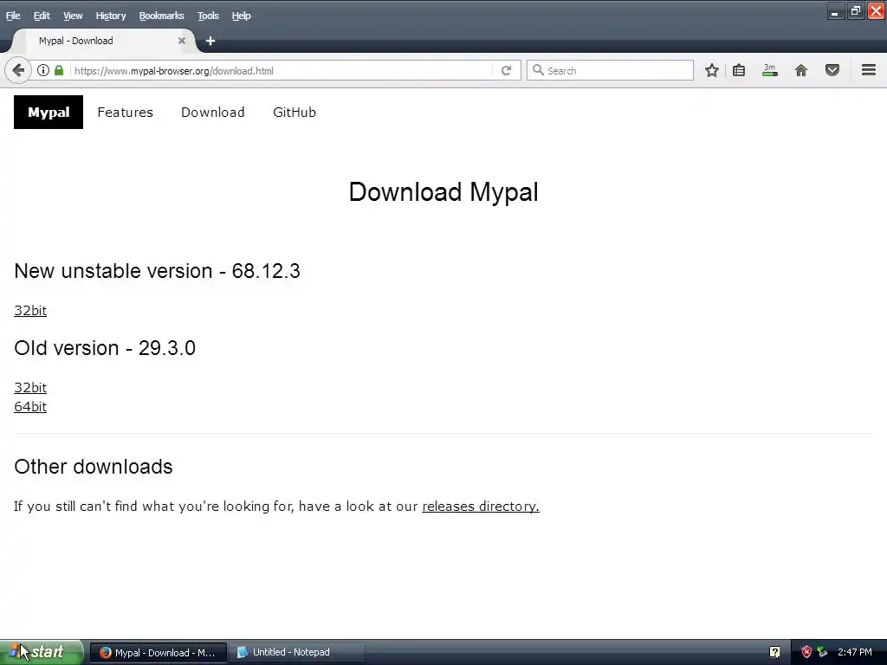
Task: Go back with the back arrow button
Action: click(x=18, y=71)
